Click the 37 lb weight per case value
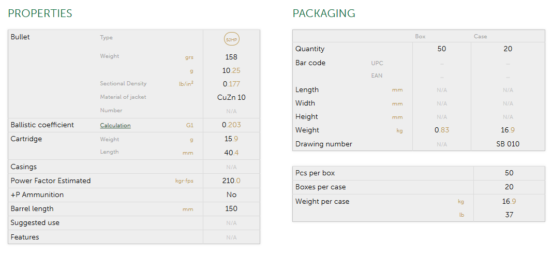This screenshot has width=552, height=255. click(509, 215)
